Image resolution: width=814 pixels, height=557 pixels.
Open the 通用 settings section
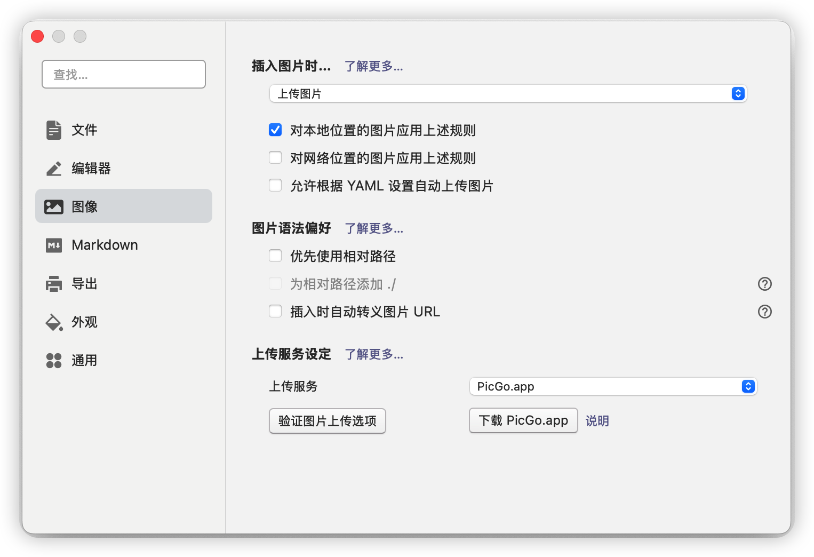click(x=124, y=360)
